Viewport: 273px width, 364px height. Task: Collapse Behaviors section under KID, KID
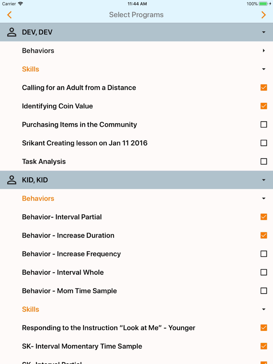click(x=263, y=199)
